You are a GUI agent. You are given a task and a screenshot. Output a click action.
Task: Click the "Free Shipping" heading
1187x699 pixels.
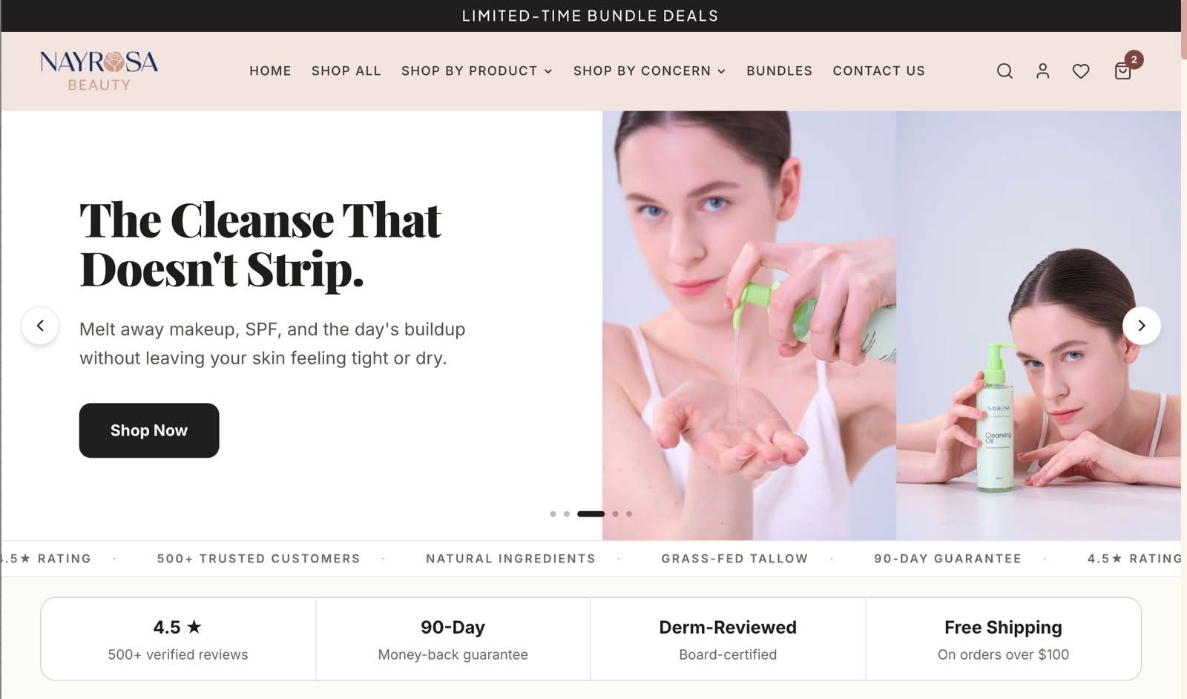click(x=1003, y=627)
